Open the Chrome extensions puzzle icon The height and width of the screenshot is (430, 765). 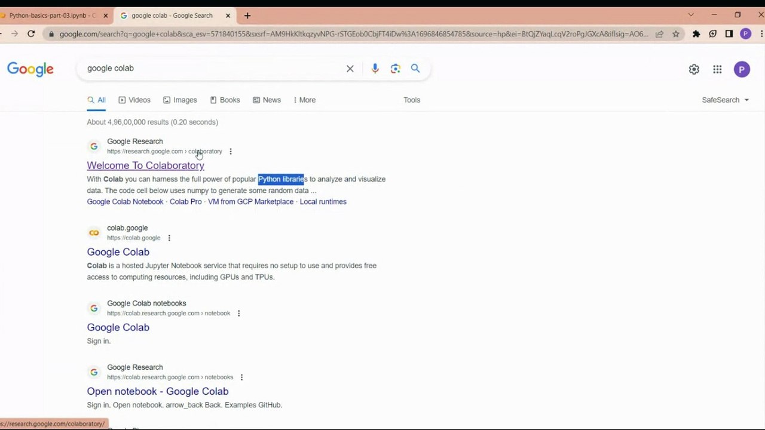coord(696,34)
